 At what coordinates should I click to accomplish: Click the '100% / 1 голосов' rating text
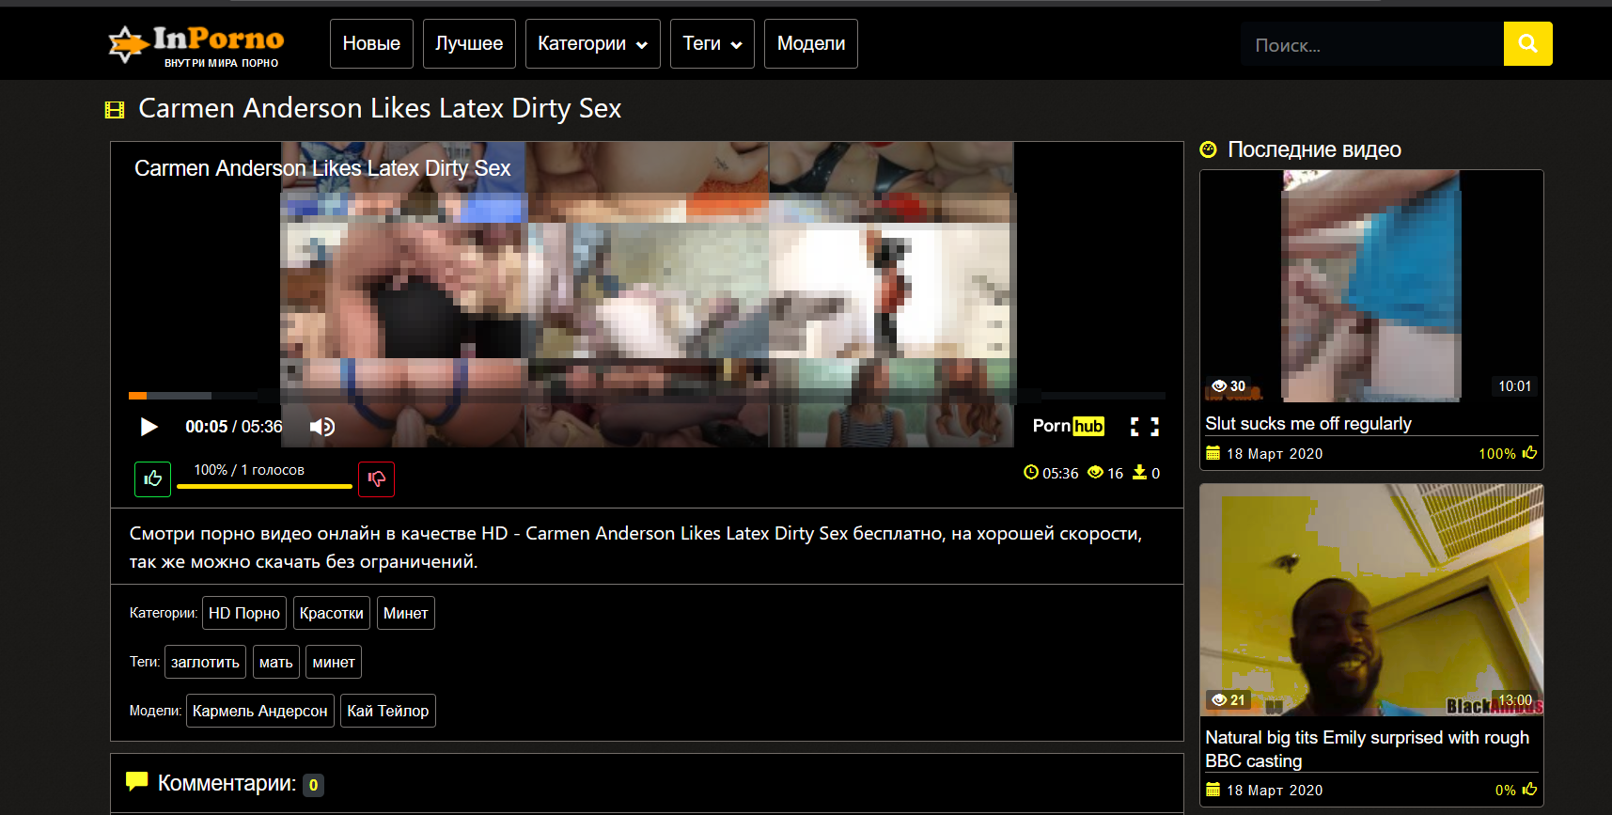click(249, 470)
